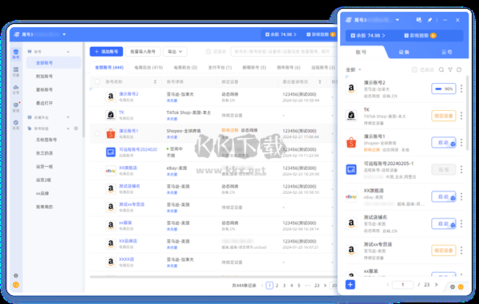The image size is (479, 304).
Task: Open the three-dot menu for TK in mini panel
Action: (461, 116)
